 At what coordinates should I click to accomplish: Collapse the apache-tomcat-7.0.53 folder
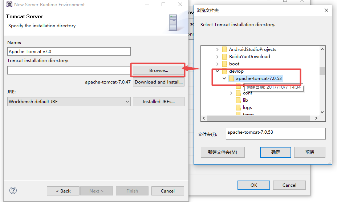224,78
